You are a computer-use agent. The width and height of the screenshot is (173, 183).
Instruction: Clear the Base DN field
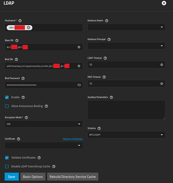pos(79,47)
